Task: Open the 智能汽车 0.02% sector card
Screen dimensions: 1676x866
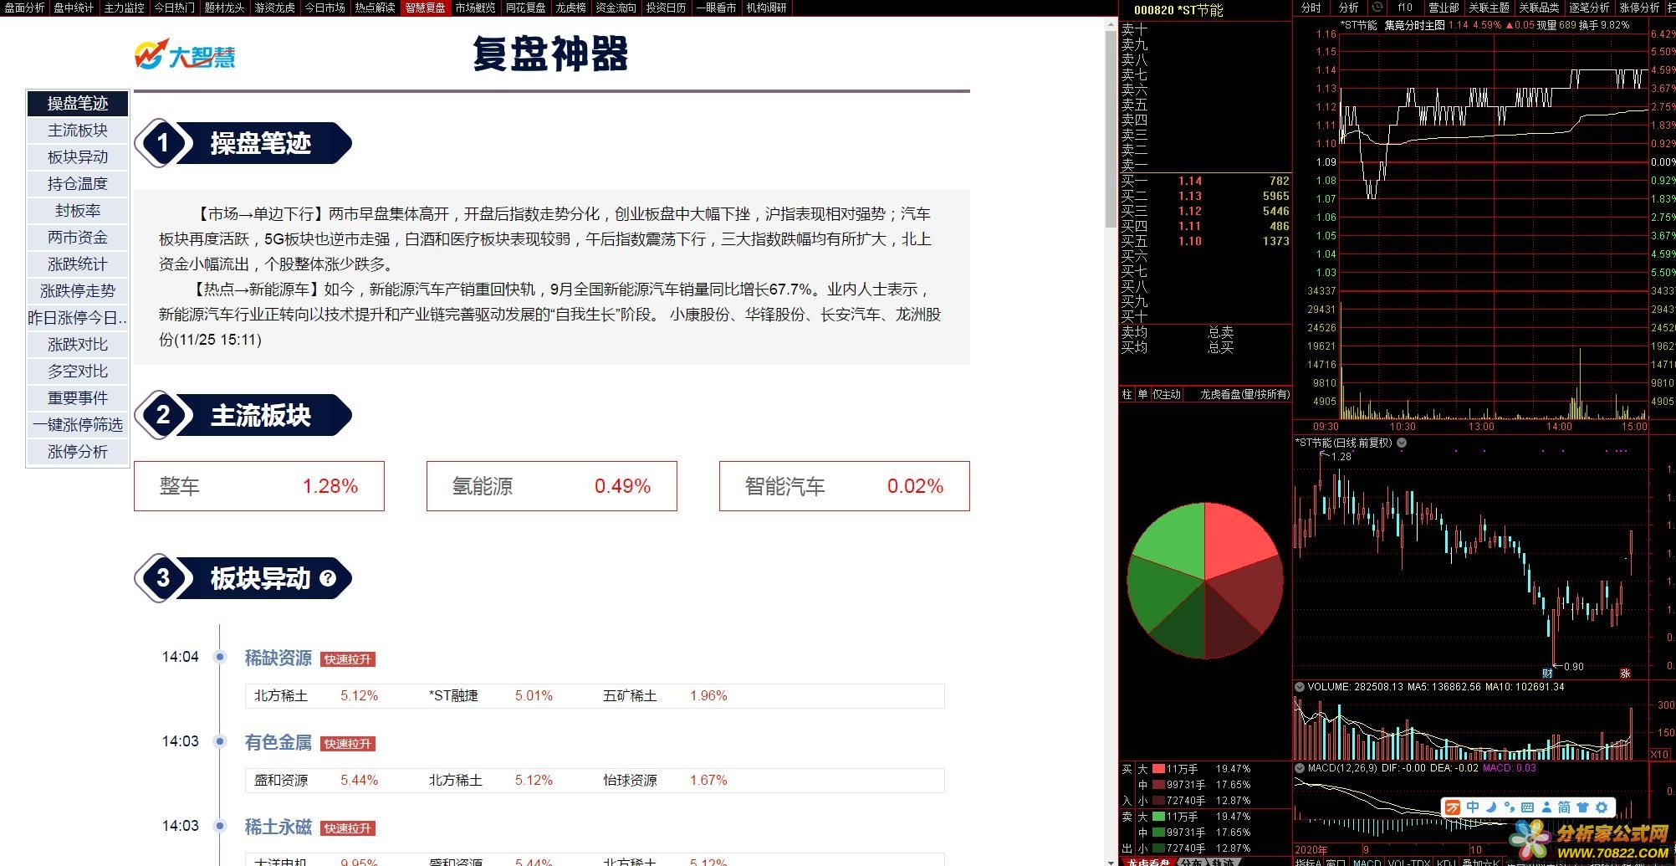Action: click(845, 486)
